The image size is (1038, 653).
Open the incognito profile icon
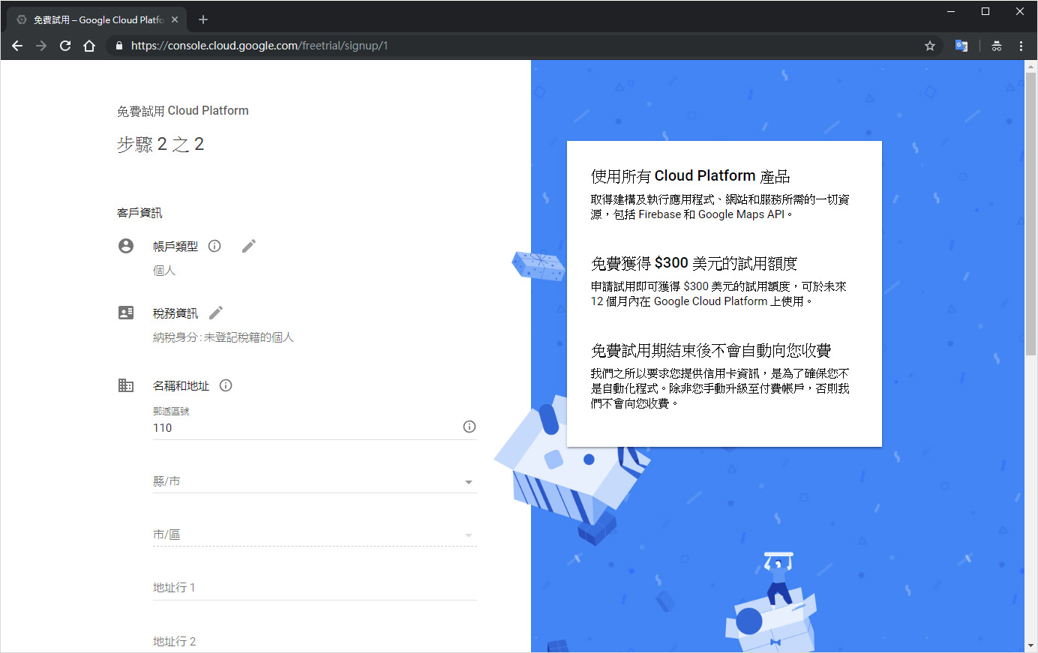(x=997, y=46)
